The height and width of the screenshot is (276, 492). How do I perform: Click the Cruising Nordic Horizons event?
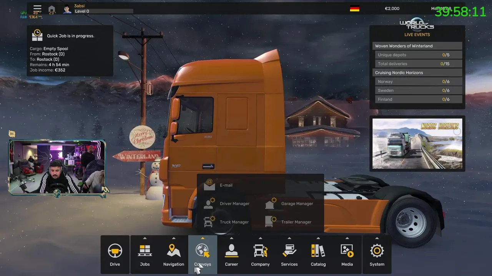(x=417, y=73)
